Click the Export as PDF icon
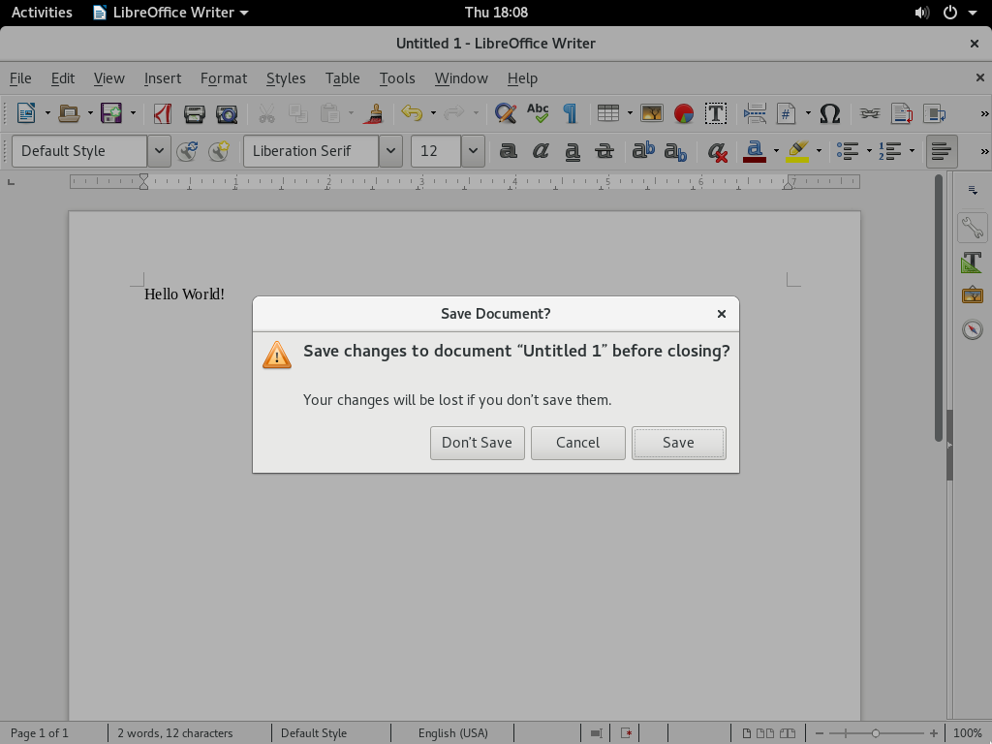992x744 pixels. coord(163,113)
